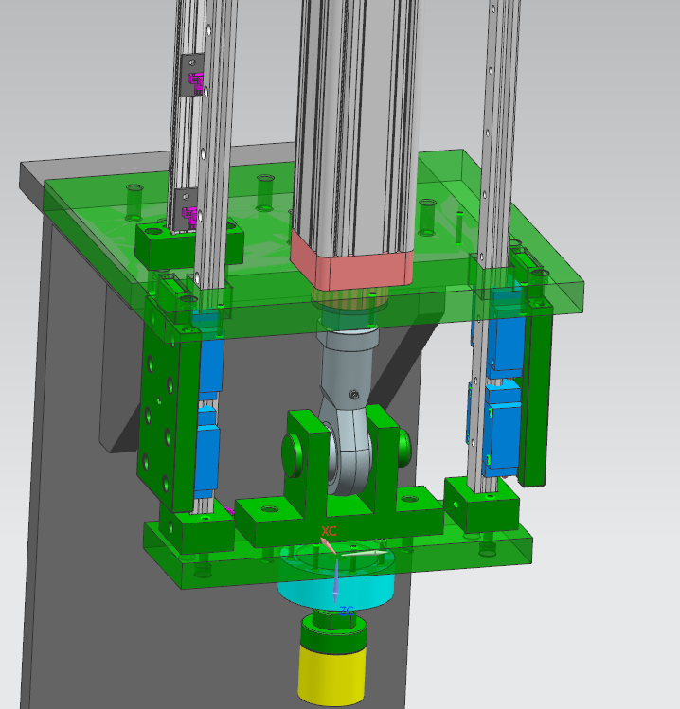Select the green rail stop block at bottom right

point(480,505)
